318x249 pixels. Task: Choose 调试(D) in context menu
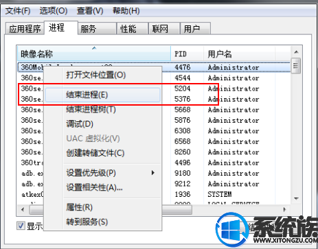pos(102,124)
